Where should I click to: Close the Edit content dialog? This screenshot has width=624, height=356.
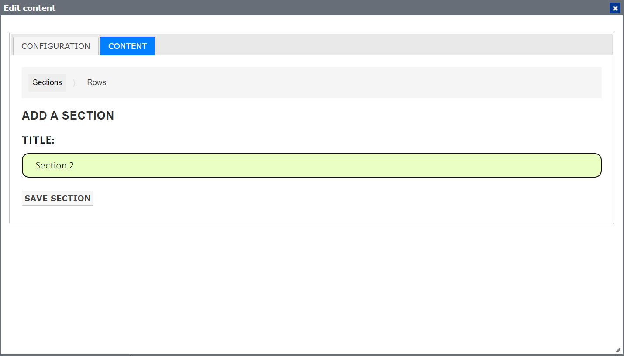[x=615, y=8]
